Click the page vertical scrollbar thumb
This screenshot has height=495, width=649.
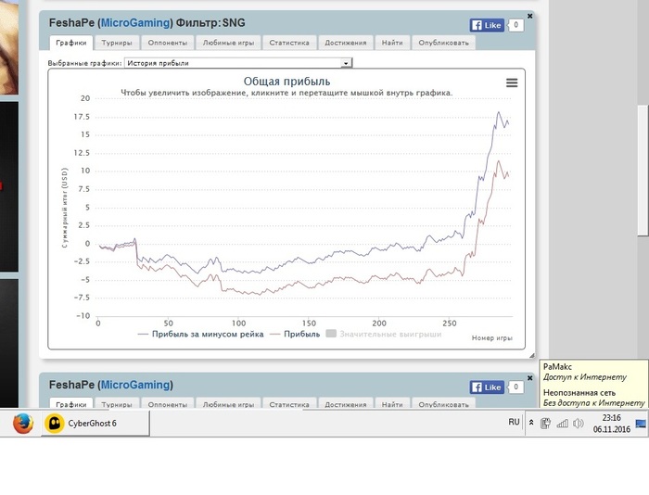point(643,171)
